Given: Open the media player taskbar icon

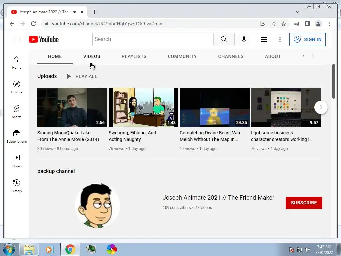Looking at the screenshot, I should point(49,249).
